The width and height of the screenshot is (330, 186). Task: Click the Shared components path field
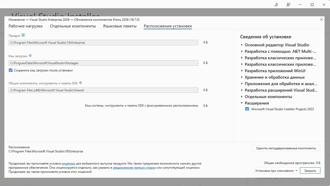103,90
